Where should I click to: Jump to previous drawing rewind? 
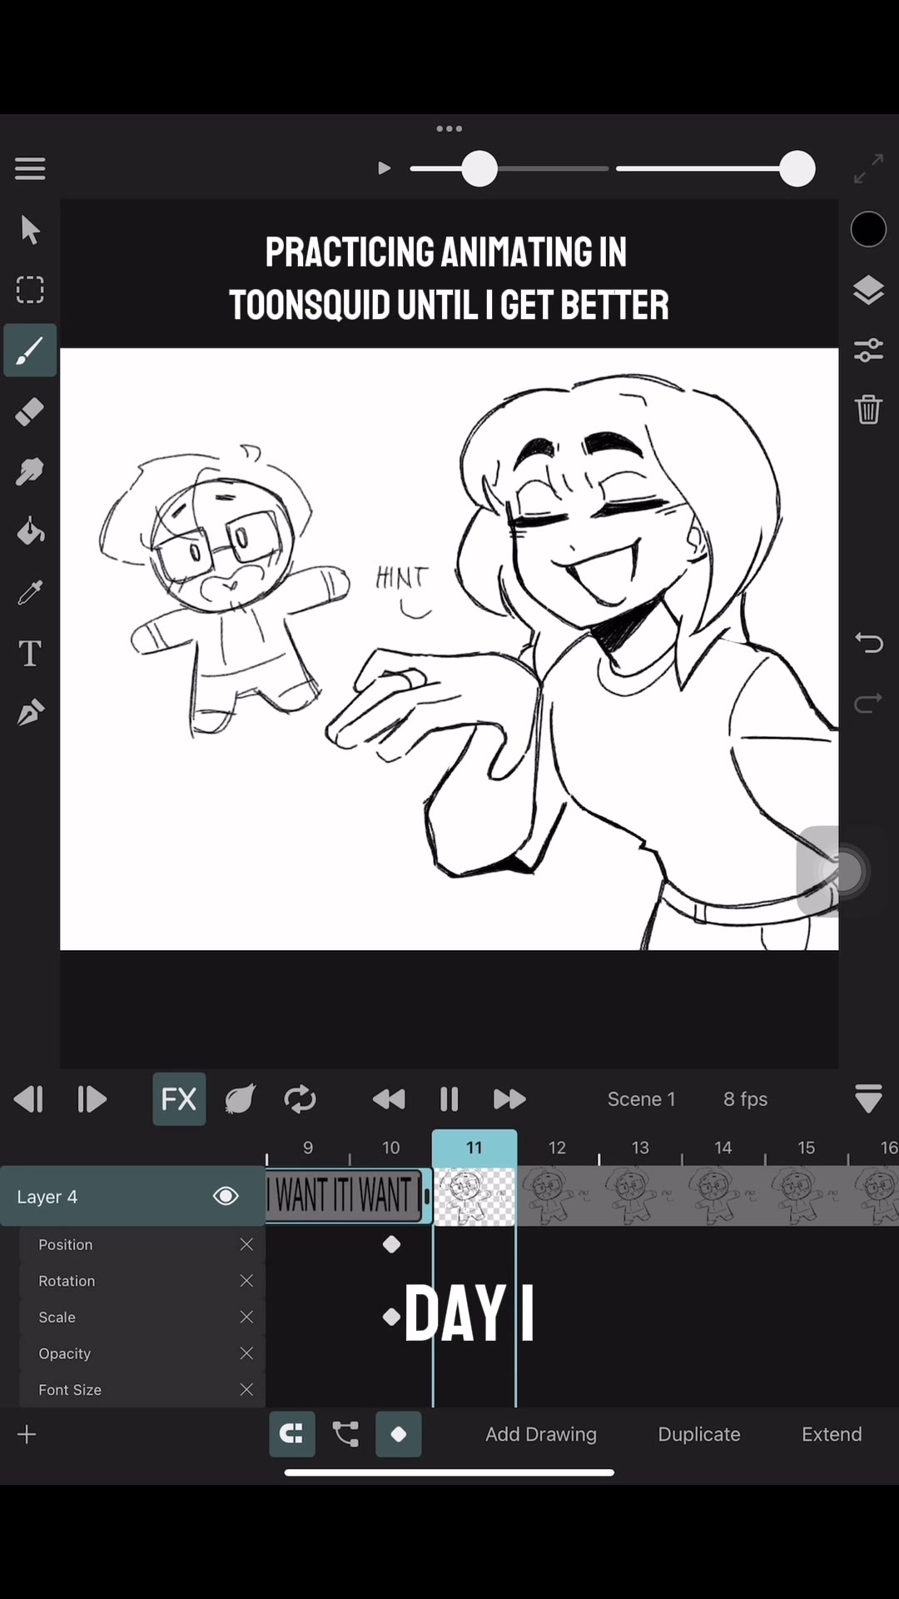coord(389,1099)
